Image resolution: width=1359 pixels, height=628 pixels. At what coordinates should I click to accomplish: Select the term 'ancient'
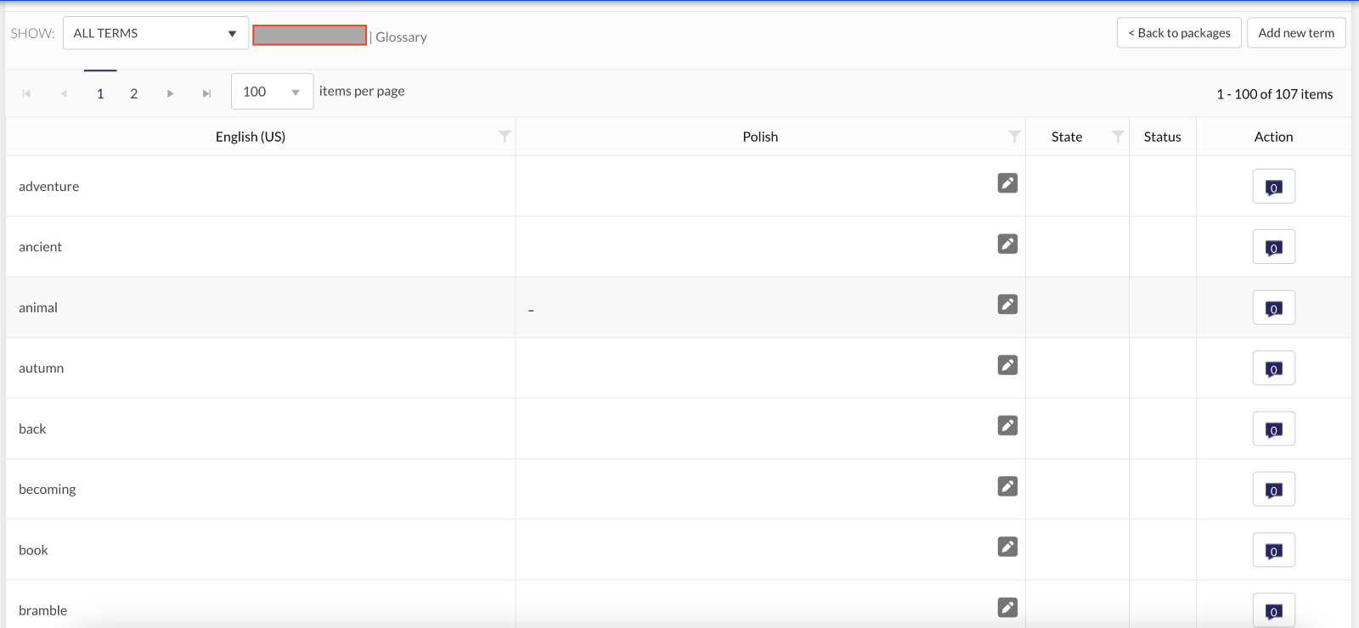(x=40, y=247)
